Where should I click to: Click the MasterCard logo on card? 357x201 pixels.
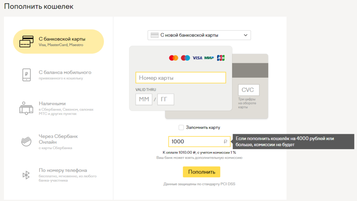point(173,58)
